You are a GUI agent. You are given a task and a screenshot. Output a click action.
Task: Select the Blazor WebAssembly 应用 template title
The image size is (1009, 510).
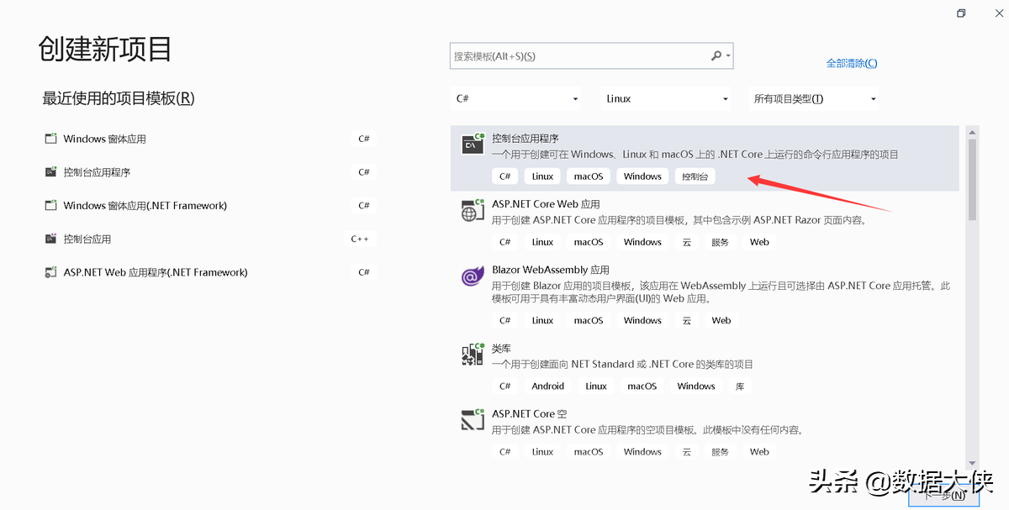tap(551, 270)
